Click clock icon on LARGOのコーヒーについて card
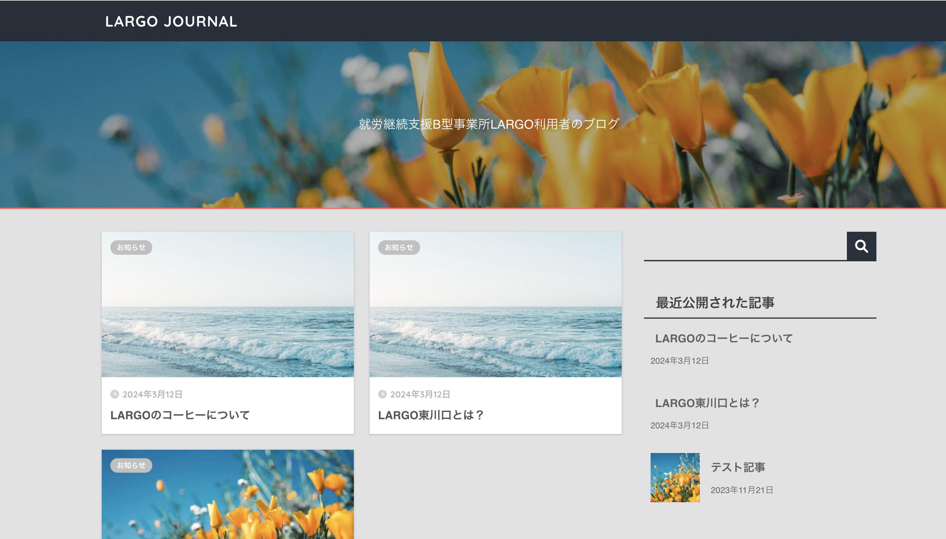This screenshot has height=539, width=946. pyautogui.click(x=114, y=394)
